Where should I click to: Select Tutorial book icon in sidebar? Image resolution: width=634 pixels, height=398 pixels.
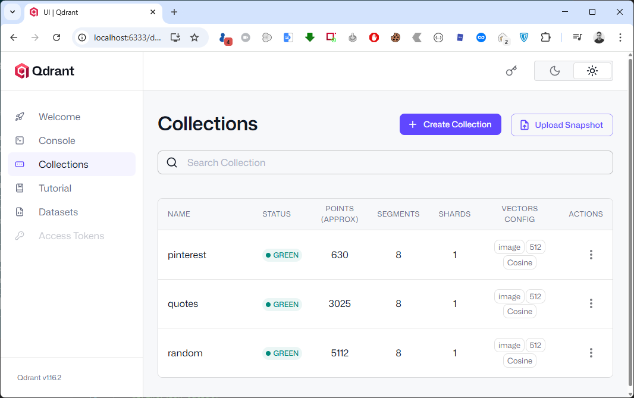pos(20,188)
